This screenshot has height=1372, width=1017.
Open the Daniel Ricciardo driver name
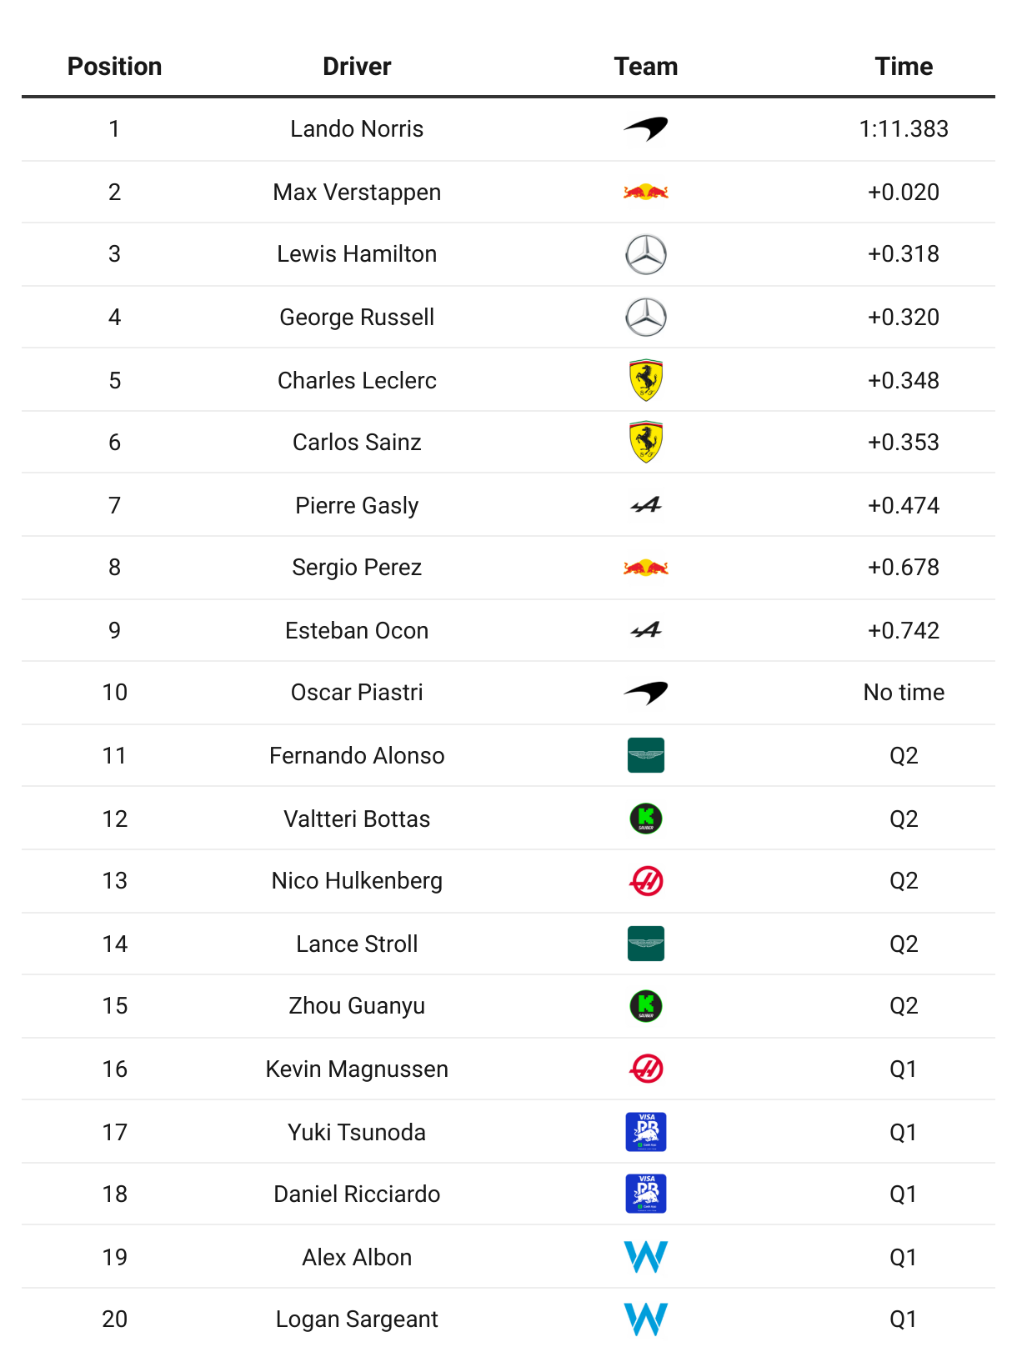point(357,1194)
